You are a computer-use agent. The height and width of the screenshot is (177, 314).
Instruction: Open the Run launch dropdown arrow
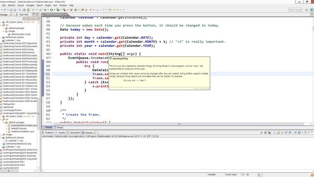[x=54, y=10]
